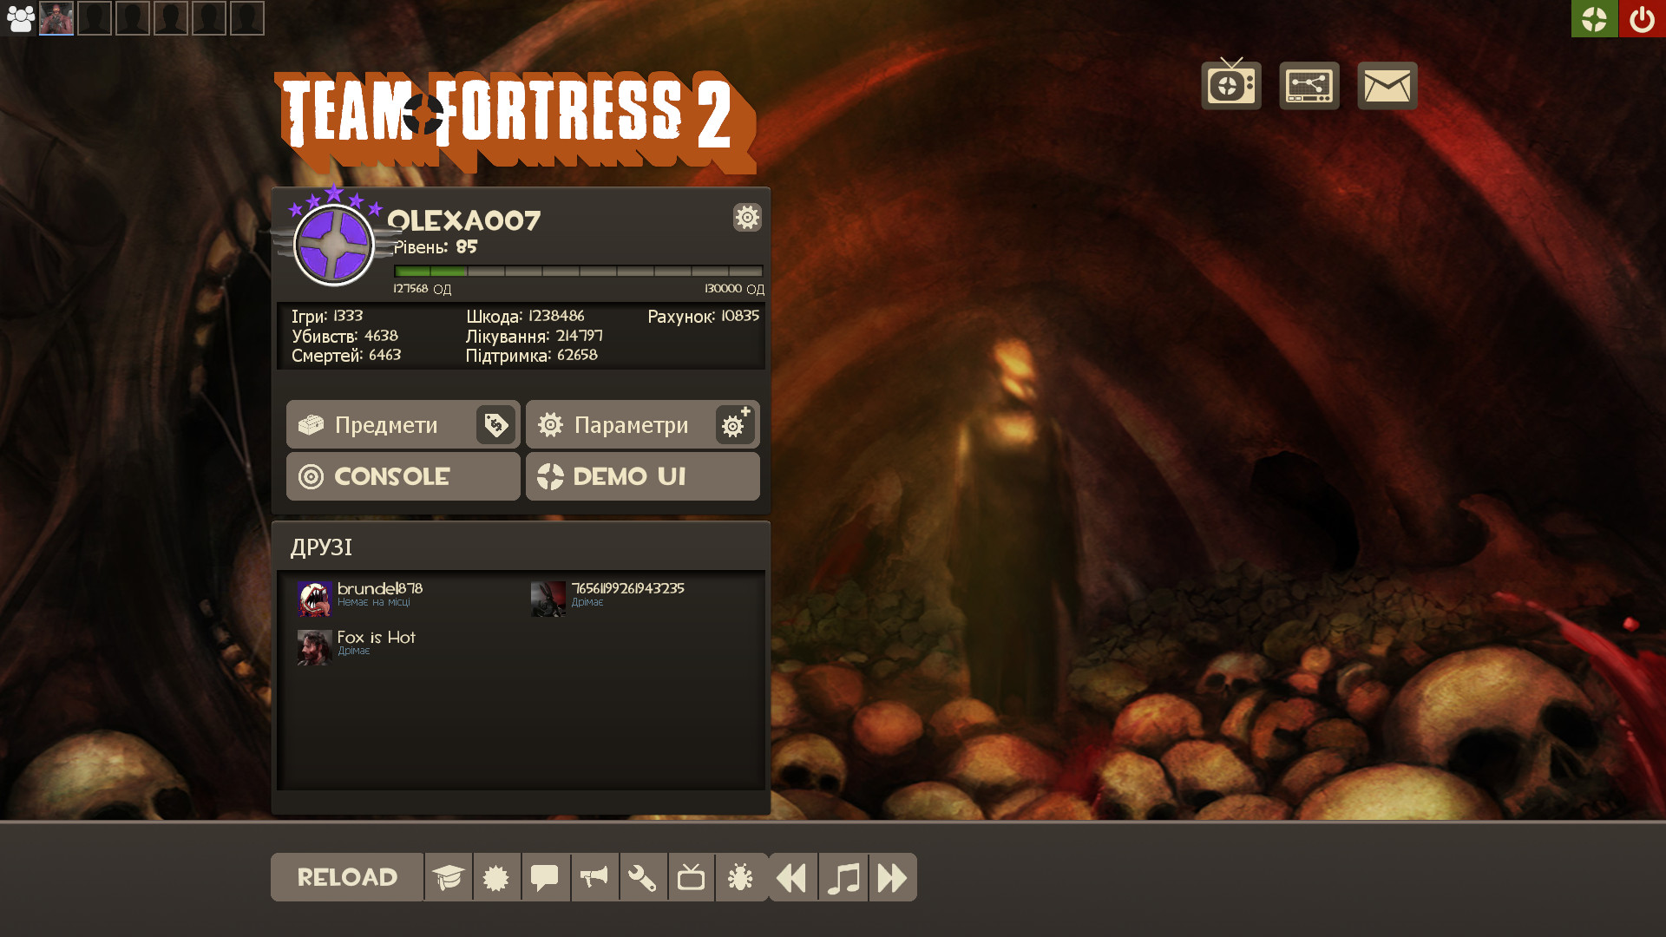Open the Предмети items menu
1666x937 pixels.
coord(385,424)
